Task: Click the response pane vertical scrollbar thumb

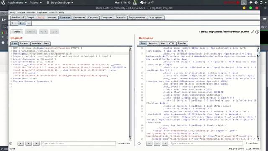Action: pyautogui.click(x=258, y=54)
